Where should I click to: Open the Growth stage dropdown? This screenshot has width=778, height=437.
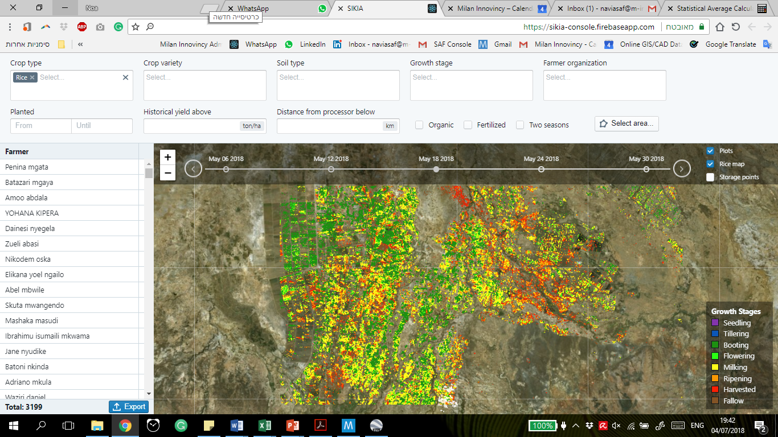[471, 85]
